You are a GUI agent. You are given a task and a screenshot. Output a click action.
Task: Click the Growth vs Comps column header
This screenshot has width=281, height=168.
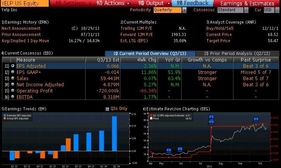(x=207, y=60)
